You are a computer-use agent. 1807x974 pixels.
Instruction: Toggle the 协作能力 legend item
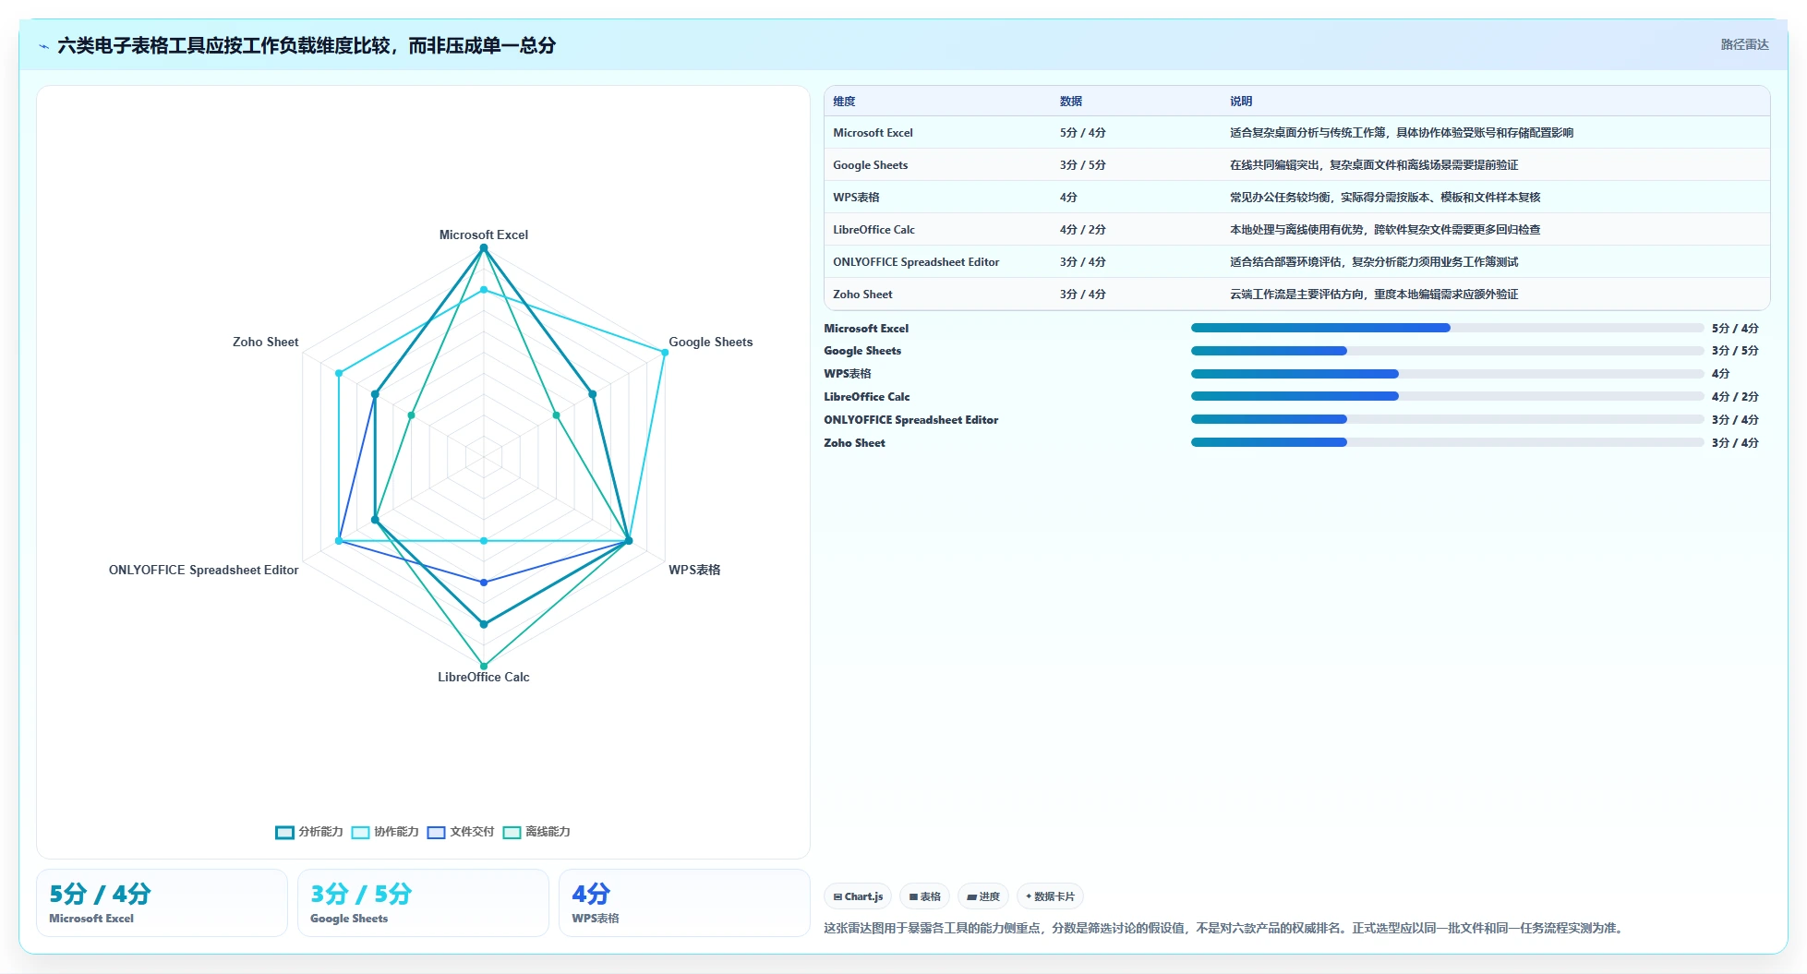(385, 832)
